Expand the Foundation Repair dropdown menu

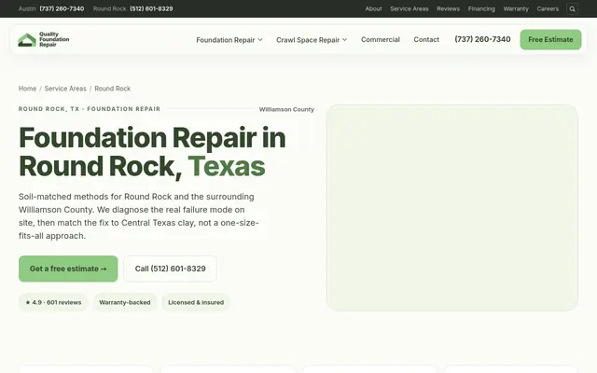229,39
